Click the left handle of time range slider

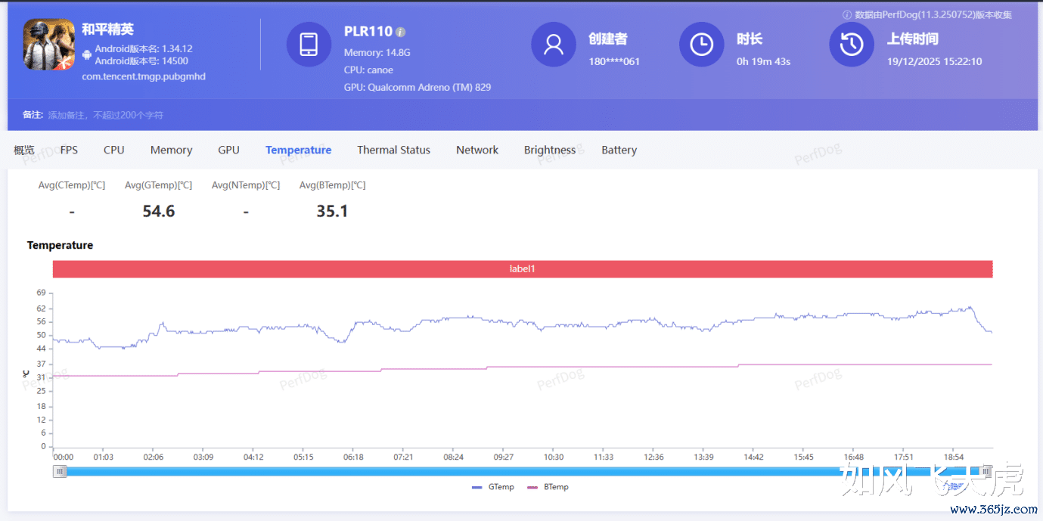(60, 471)
